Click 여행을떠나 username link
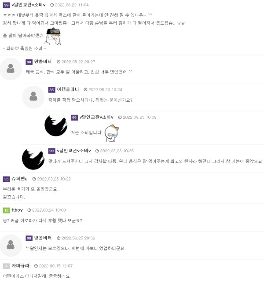Viewport: 264px width, 283px height. pyautogui.click(x=68, y=89)
